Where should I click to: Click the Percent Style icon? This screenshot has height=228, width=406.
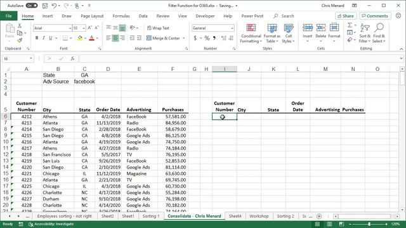coord(207,38)
